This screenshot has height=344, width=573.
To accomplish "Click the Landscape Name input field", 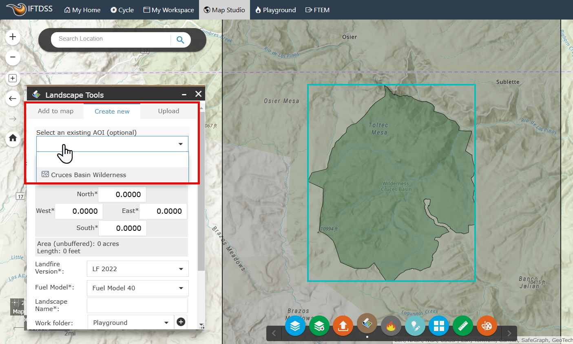I will point(137,305).
